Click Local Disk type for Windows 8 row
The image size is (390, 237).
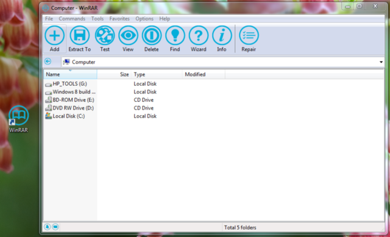145,92
